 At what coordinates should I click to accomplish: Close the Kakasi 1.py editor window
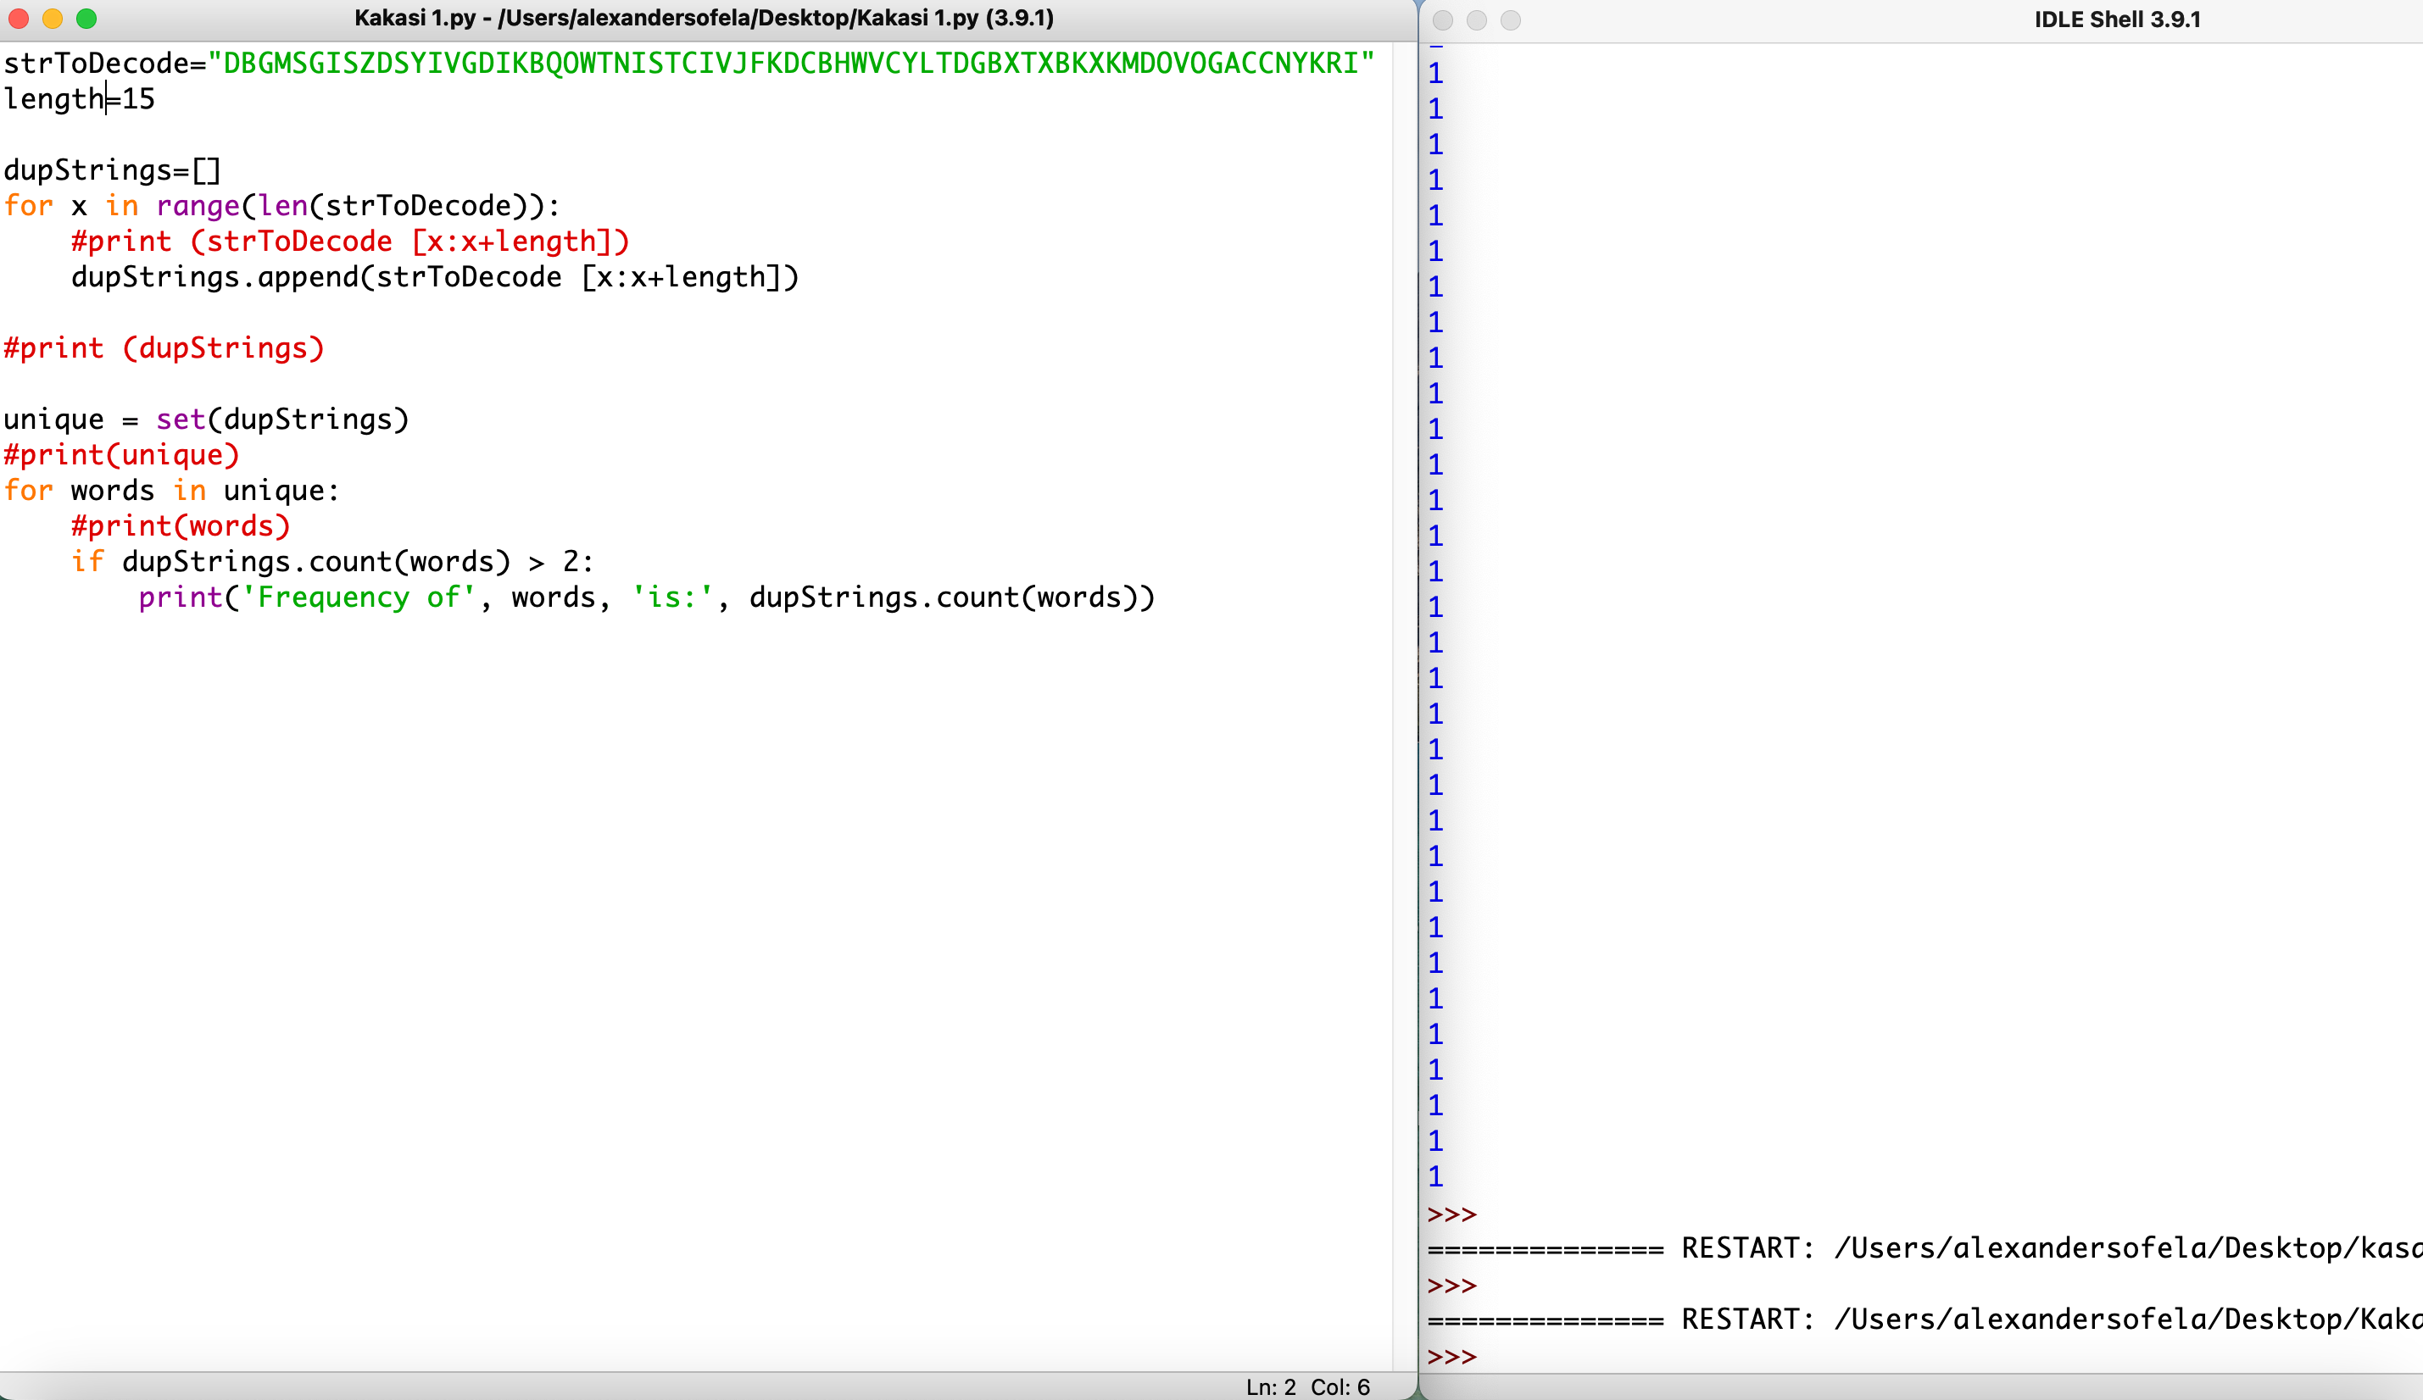point(19,19)
